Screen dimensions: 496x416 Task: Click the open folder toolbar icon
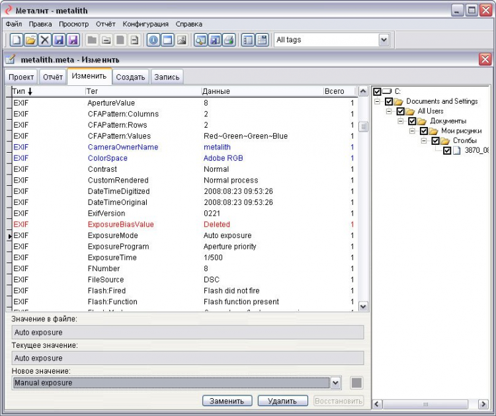pyautogui.click(x=30, y=40)
